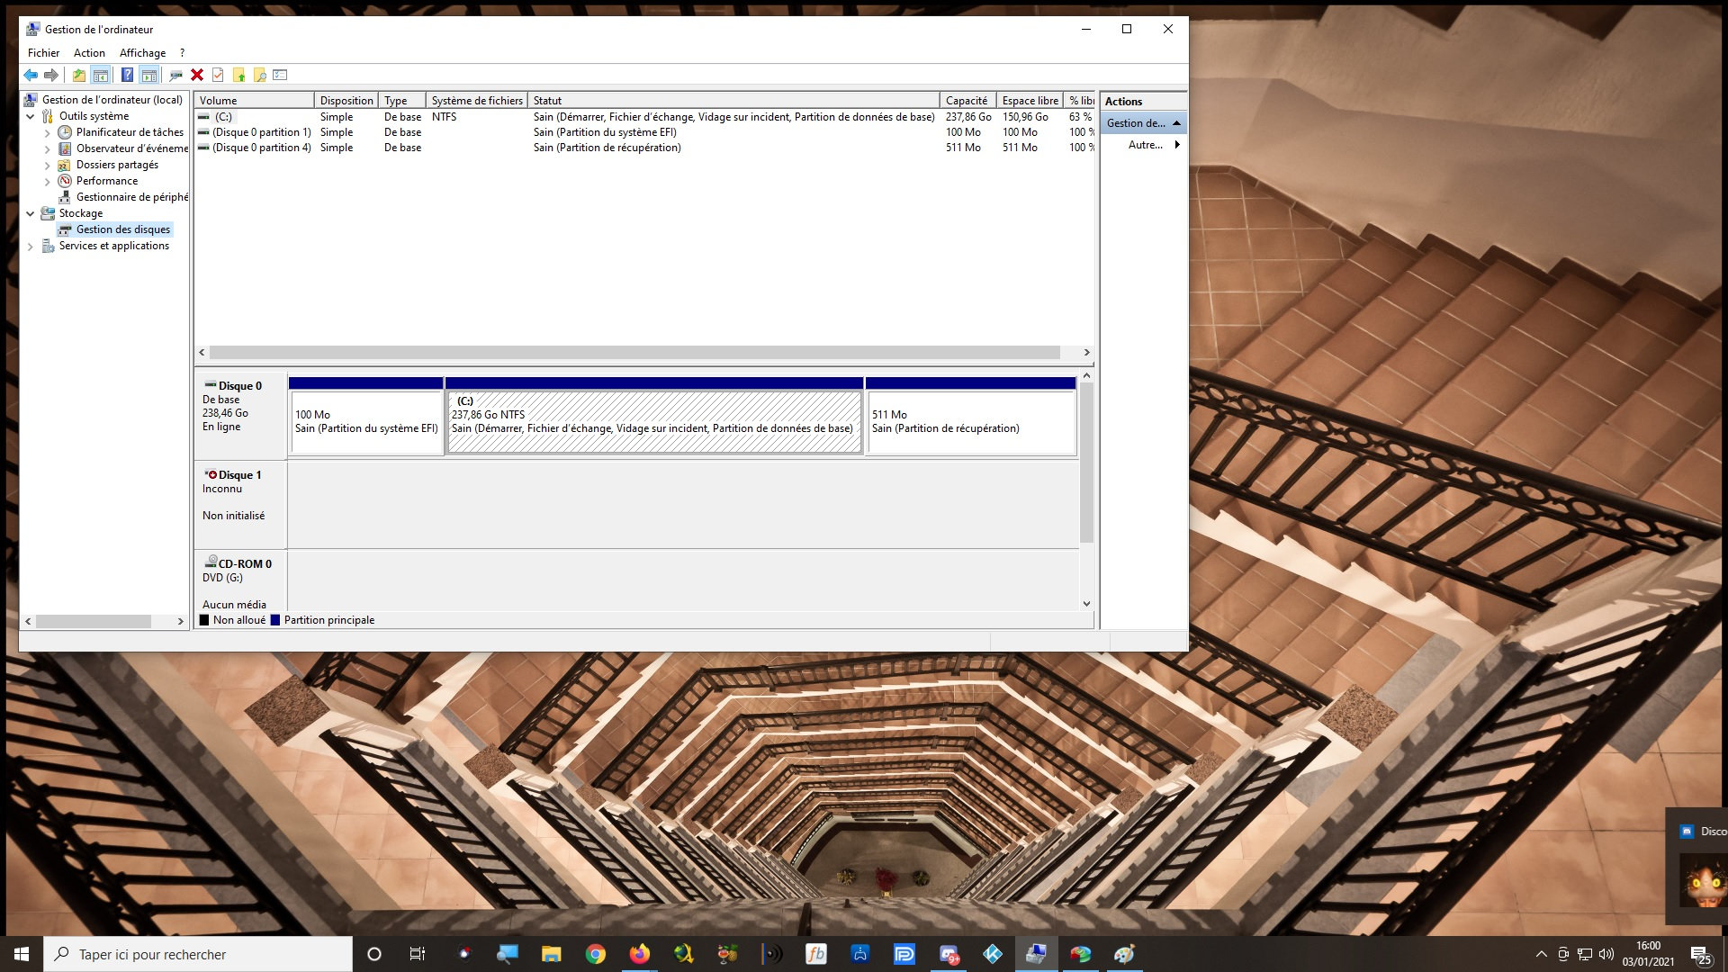Image resolution: width=1728 pixels, height=972 pixels.
Task: Click the checklist settings toolbar icon
Action: coord(280,76)
